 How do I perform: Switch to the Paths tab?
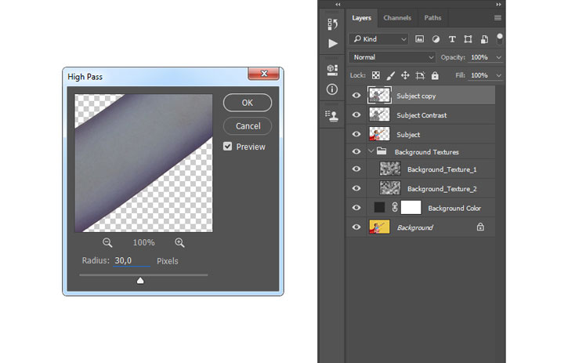click(x=433, y=18)
